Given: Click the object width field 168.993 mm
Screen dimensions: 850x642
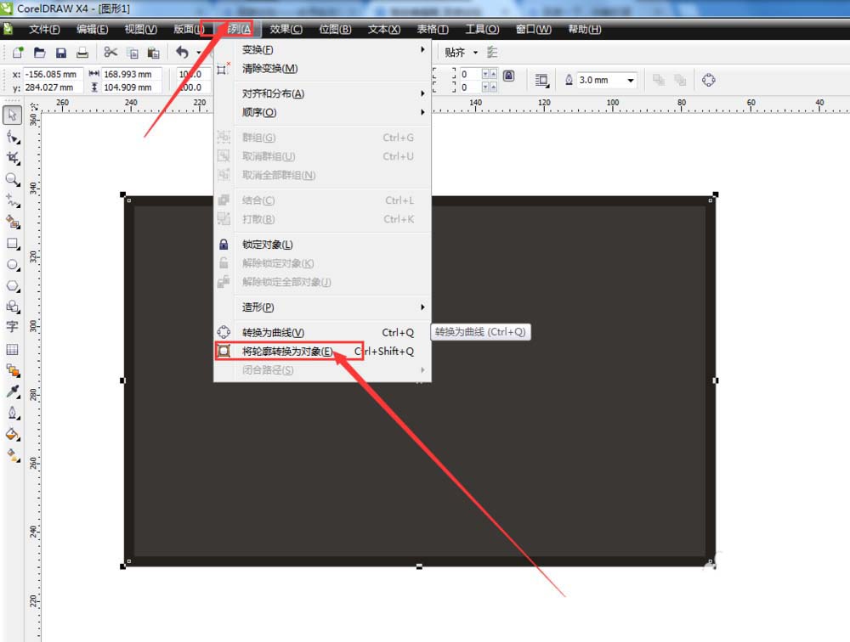Looking at the screenshot, I should point(132,74).
